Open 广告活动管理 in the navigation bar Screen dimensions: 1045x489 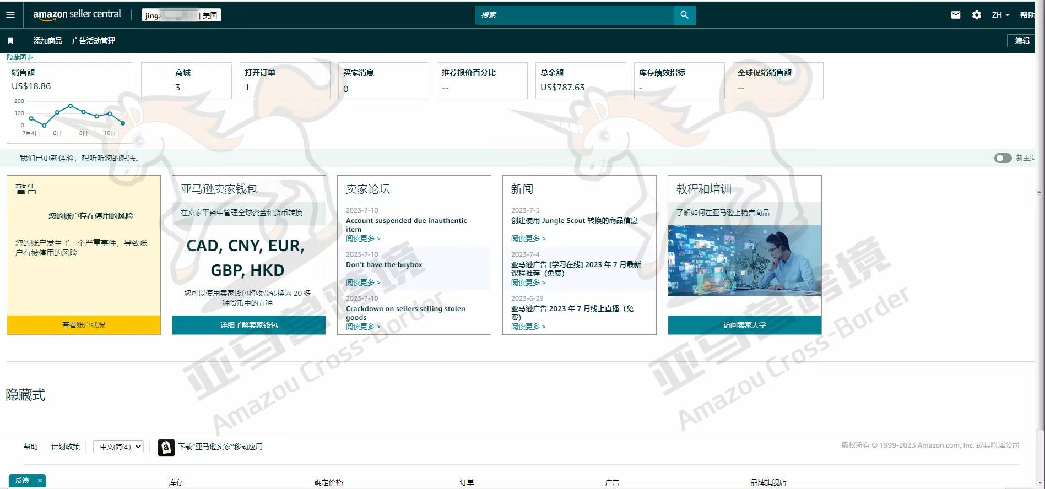pos(94,41)
